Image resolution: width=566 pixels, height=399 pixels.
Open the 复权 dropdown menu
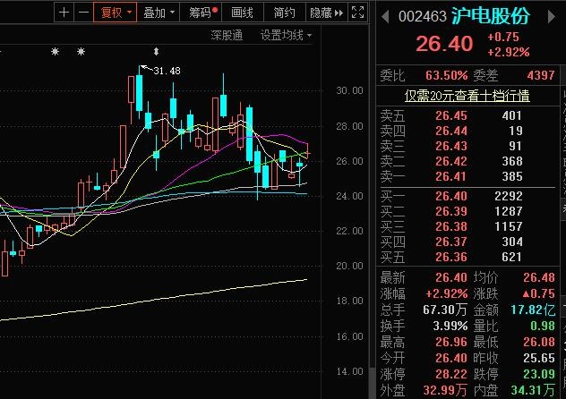pyautogui.click(x=116, y=13)
